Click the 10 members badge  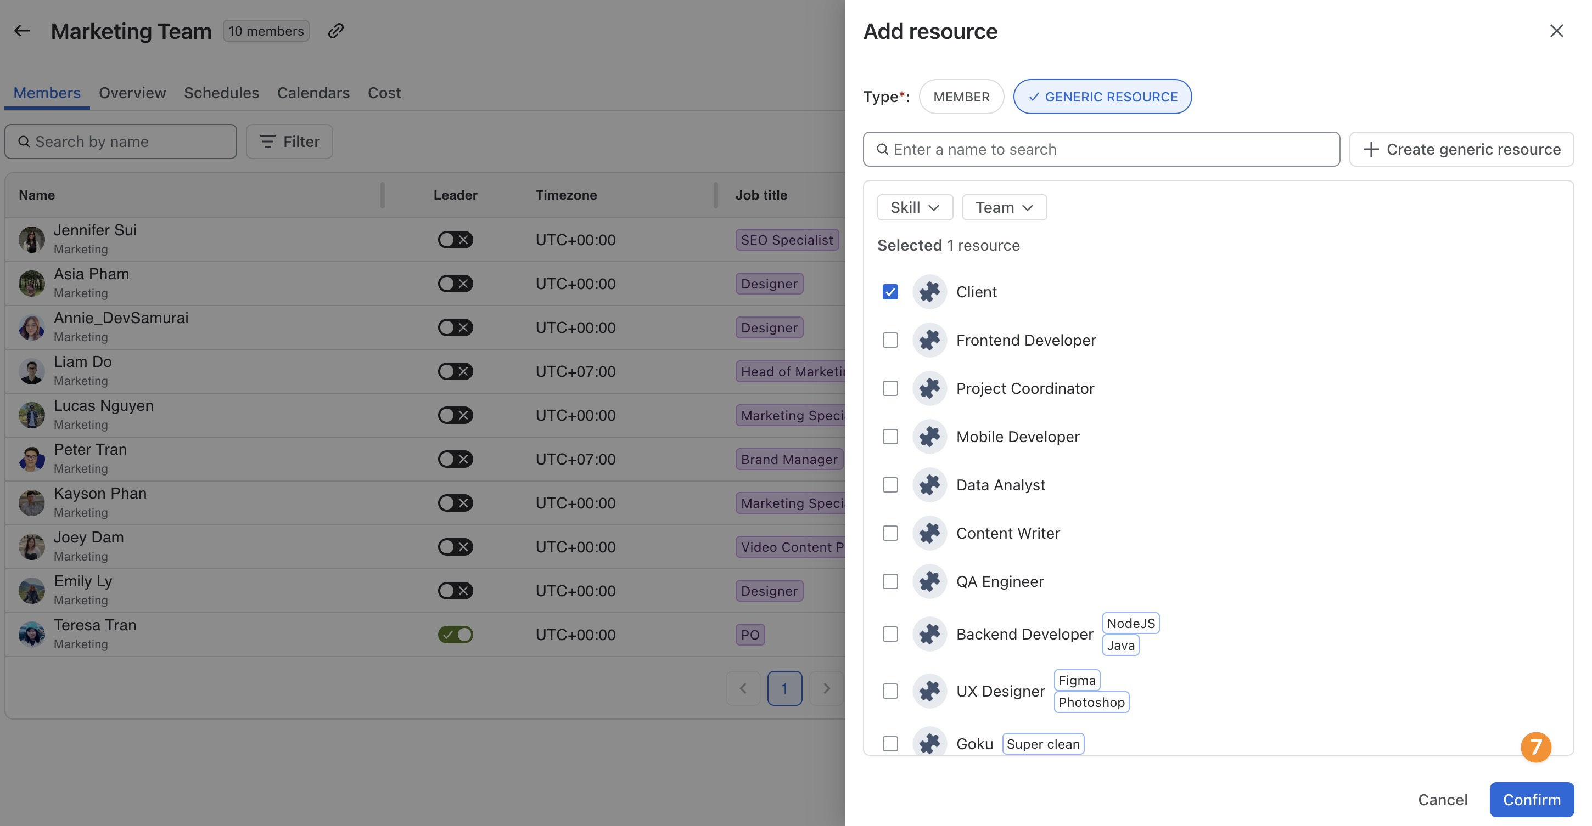click(x=266, y=31)
